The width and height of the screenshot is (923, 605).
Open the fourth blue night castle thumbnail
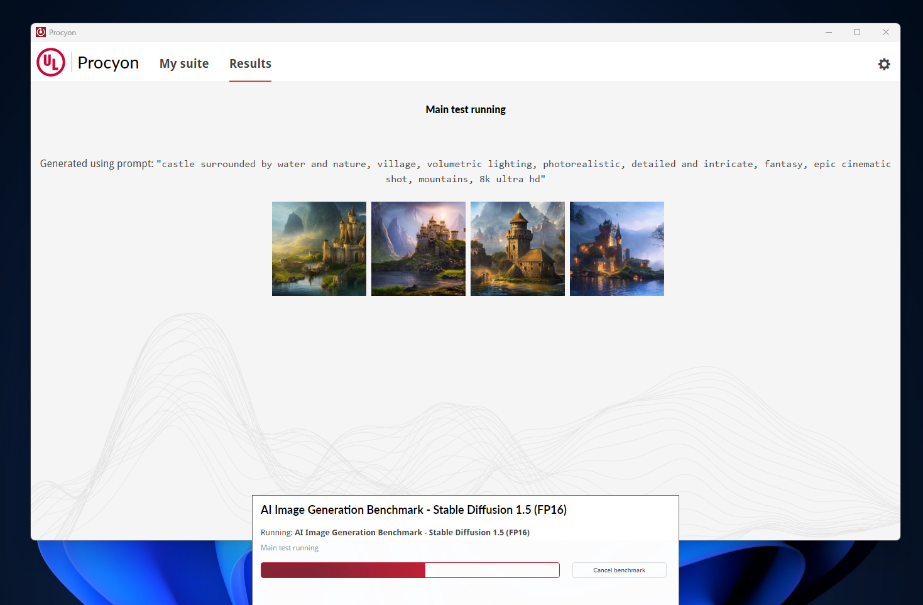click(617, 249)
